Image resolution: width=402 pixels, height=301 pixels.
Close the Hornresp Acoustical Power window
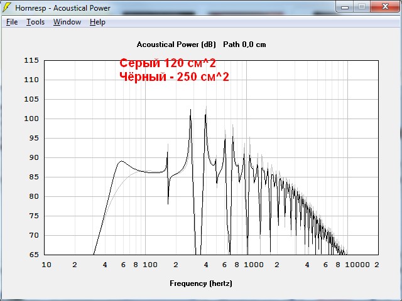(385, 7)
